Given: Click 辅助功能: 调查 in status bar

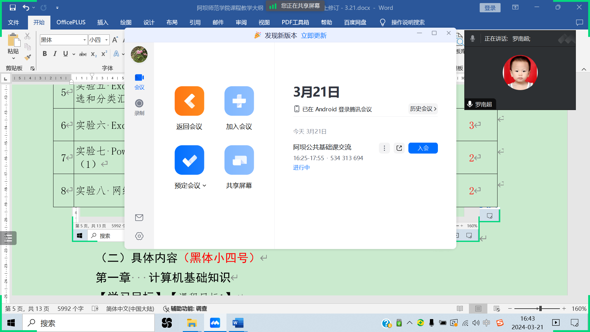Looking at the screenshot, I should [x=185, y=309].
